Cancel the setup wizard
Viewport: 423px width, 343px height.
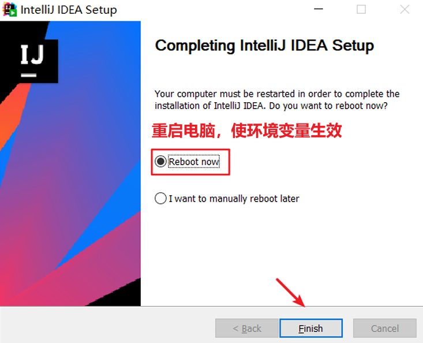tap(384, 329)
